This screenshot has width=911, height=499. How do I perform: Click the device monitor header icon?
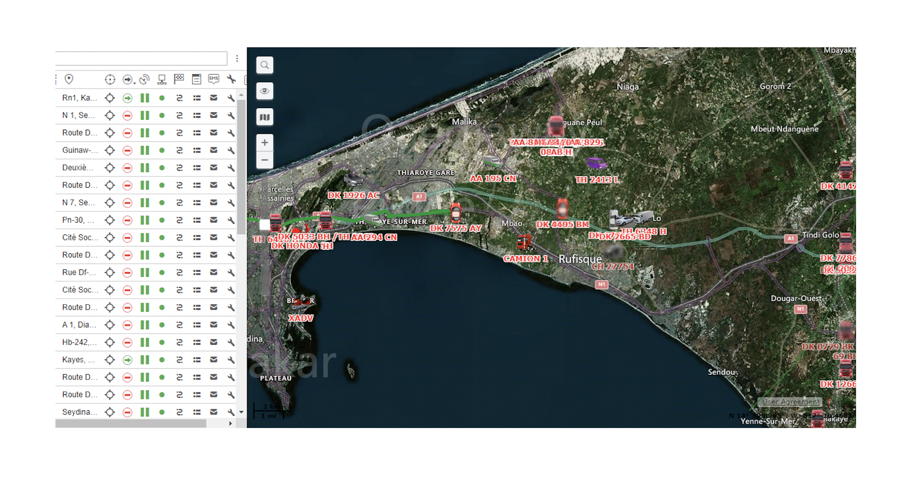(162, 80)
